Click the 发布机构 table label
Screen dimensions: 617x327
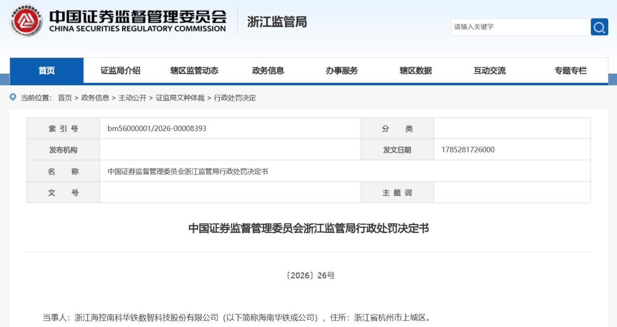[x=63, y=150]
